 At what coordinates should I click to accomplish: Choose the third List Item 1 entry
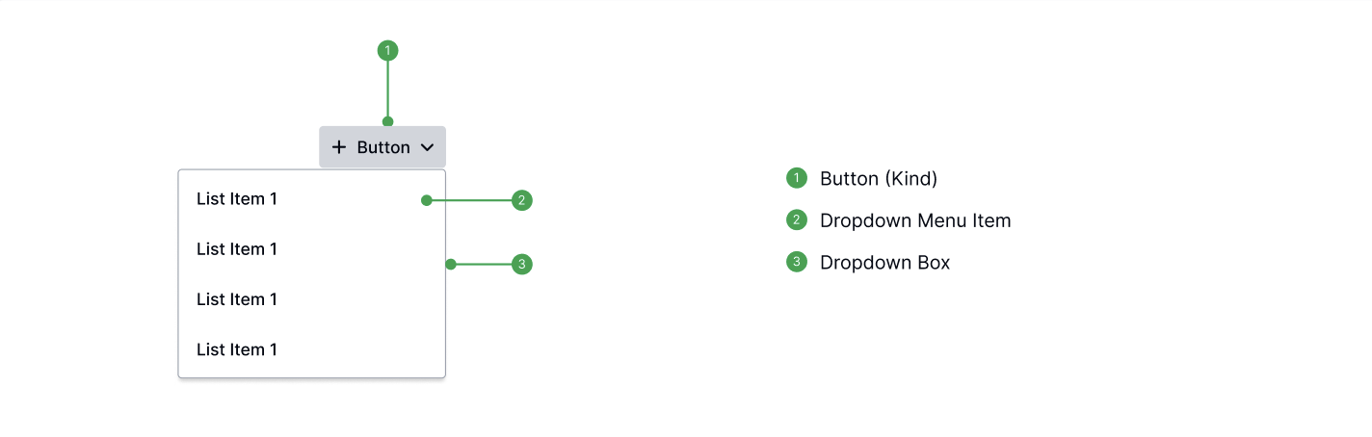pos(312,299)
